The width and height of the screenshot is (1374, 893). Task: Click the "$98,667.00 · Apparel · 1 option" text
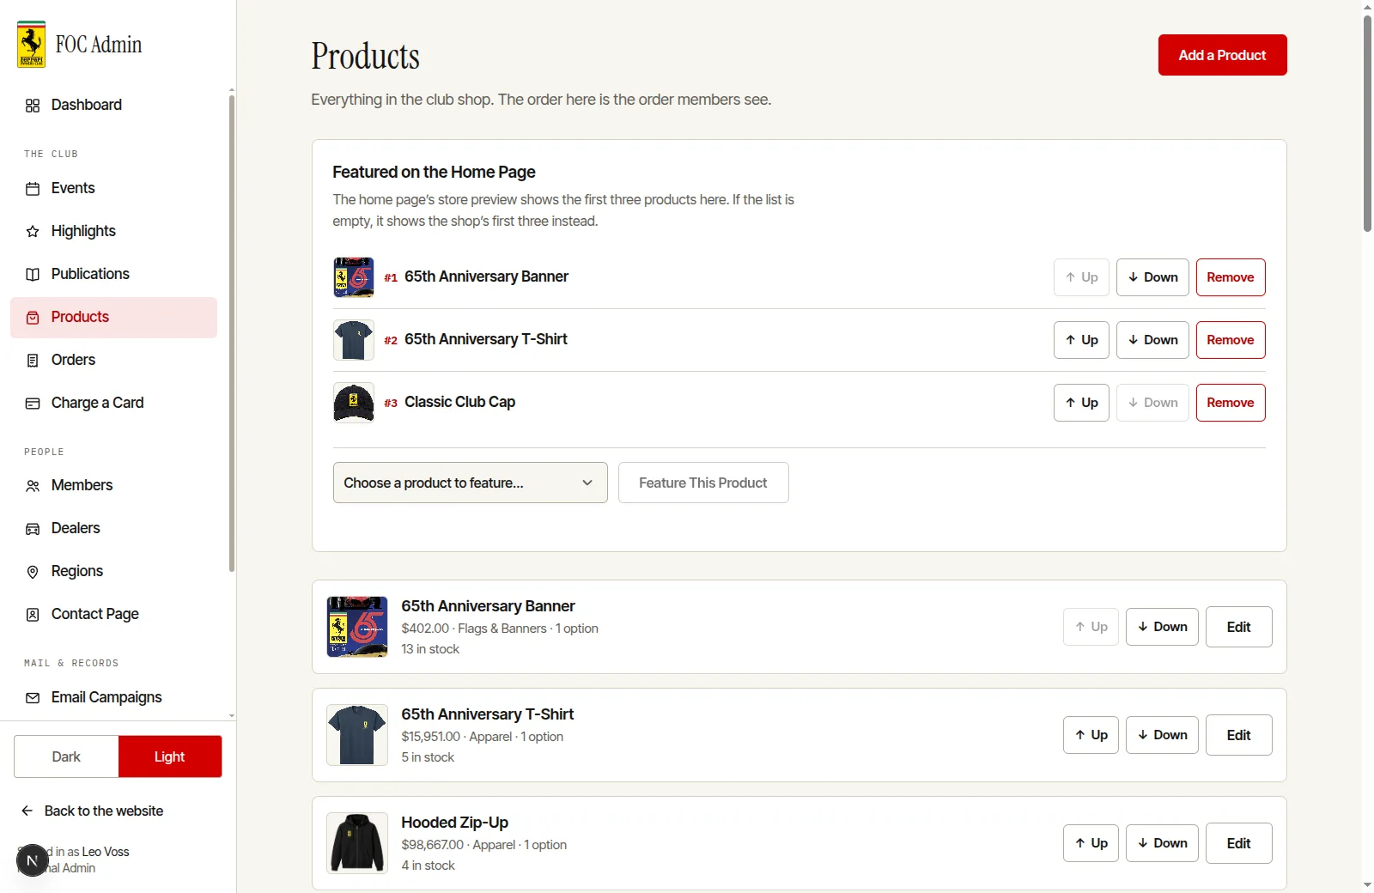point(484,845)
